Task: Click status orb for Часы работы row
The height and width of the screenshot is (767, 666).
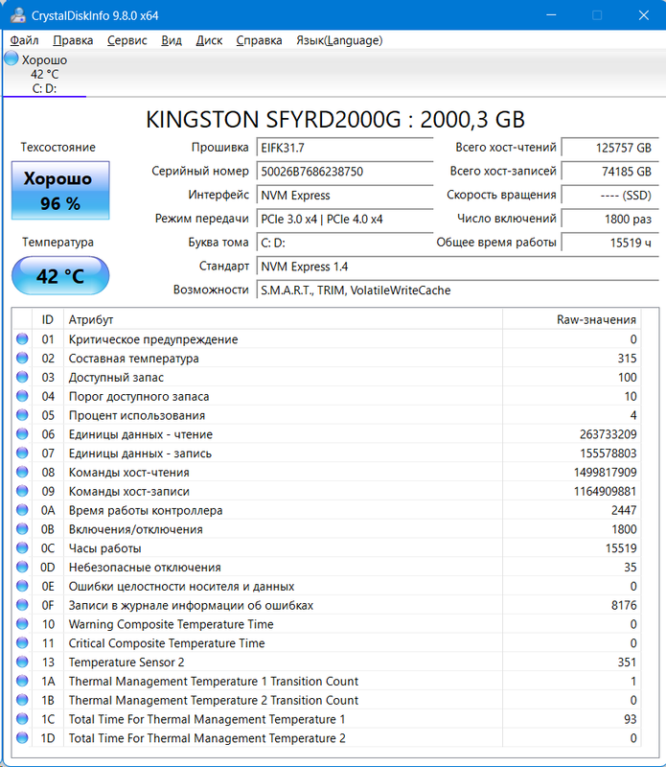Action: click(x=22, y=548)
